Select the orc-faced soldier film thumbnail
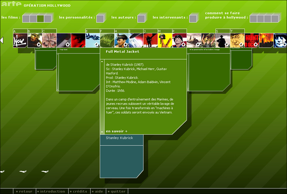The image size is (287, 194). click(x=35, y=41)
